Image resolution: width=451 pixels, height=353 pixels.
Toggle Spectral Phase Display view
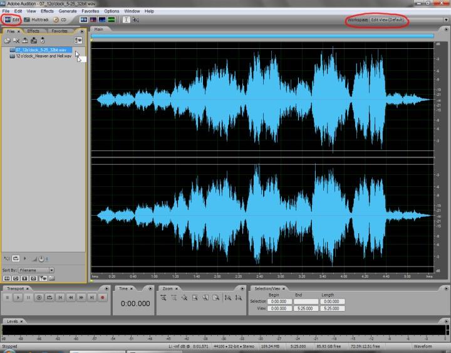pos(111,19)
